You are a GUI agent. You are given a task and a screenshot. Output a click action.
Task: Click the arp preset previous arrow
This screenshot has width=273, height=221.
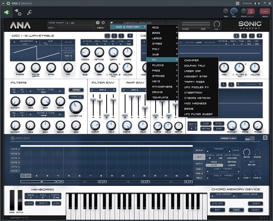pos(208,151)
